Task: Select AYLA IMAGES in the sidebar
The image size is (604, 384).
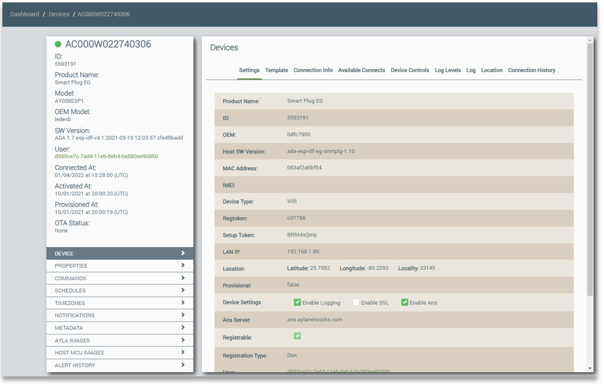Action: pos(120,340)
